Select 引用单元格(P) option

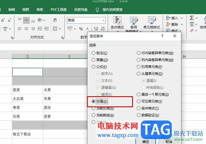150,67
